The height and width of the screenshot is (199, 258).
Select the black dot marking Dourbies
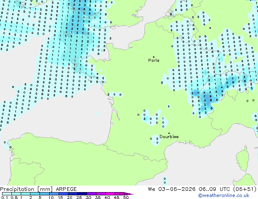point(169,133)
